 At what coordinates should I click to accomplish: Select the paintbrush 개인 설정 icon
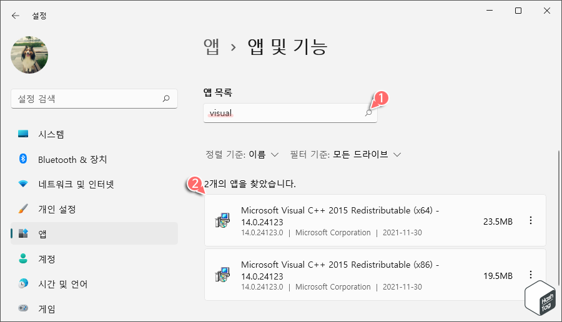[23, 208]
